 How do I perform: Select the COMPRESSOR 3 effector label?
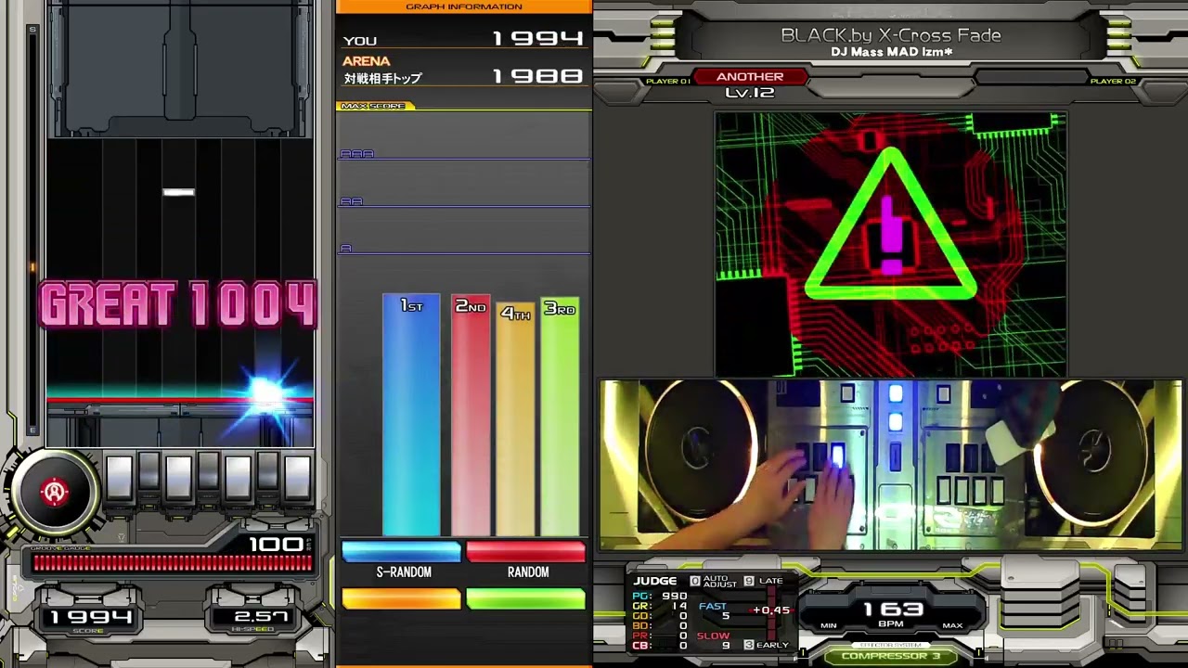coord(891,656)
